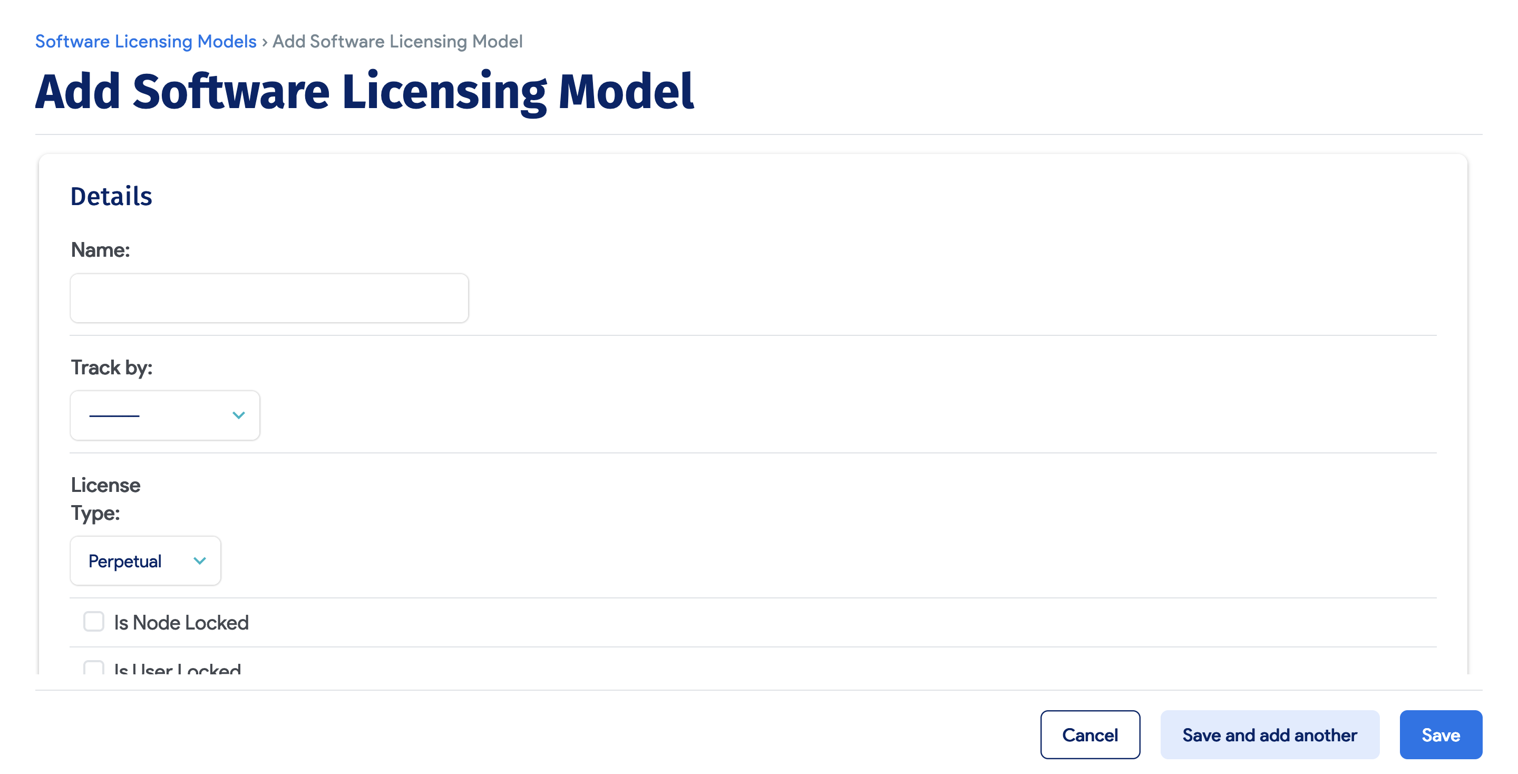Cancel the form
This screenshot has height=774, width=1518.
coord(1089,734)
